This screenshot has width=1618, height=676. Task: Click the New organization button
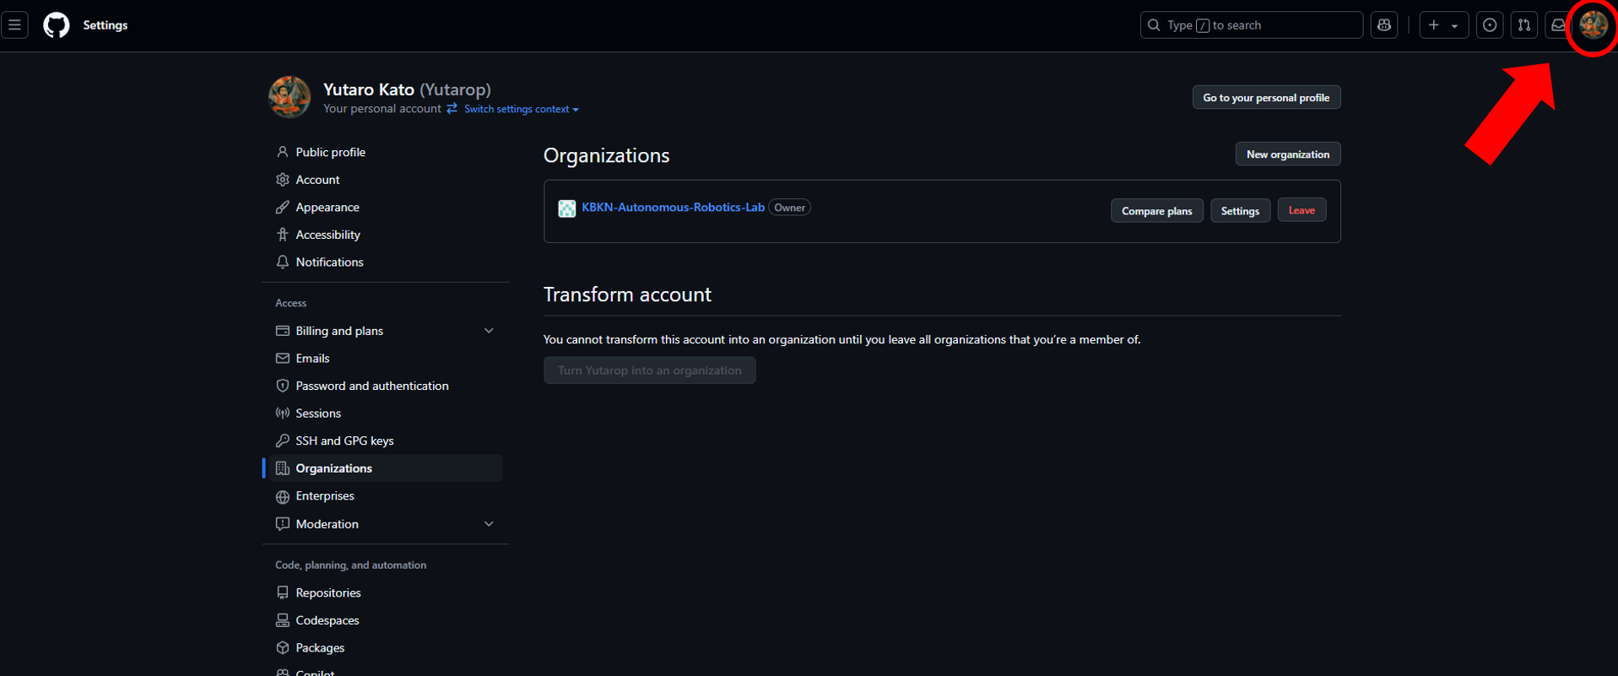tap(1288, 154)
